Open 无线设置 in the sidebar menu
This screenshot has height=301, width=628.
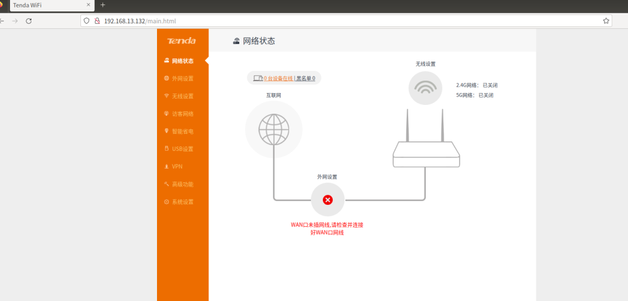[182, 96]
